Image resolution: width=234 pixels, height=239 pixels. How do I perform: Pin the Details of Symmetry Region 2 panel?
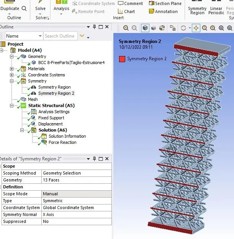pyautogui.click(x=94, y=159)
